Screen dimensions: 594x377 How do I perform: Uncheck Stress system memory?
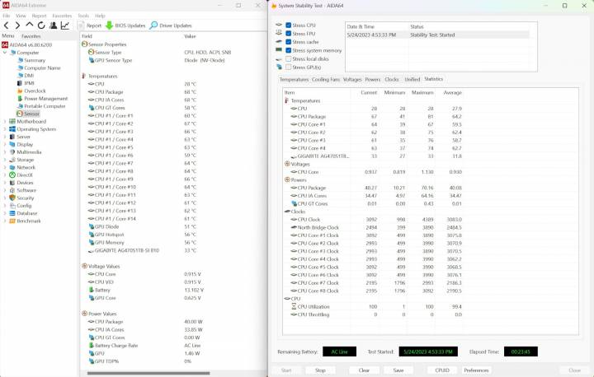click(x=288, y=50)
